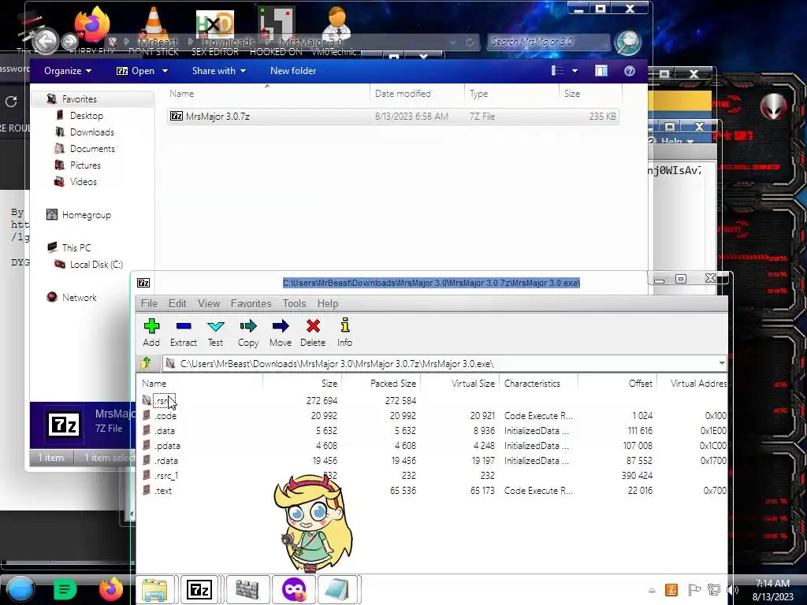The image size is (807, 605).
Task: Click the 7z Open button in Explorer
Action: [136, 71]
